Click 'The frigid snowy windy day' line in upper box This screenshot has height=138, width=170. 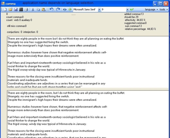(47, 70)
